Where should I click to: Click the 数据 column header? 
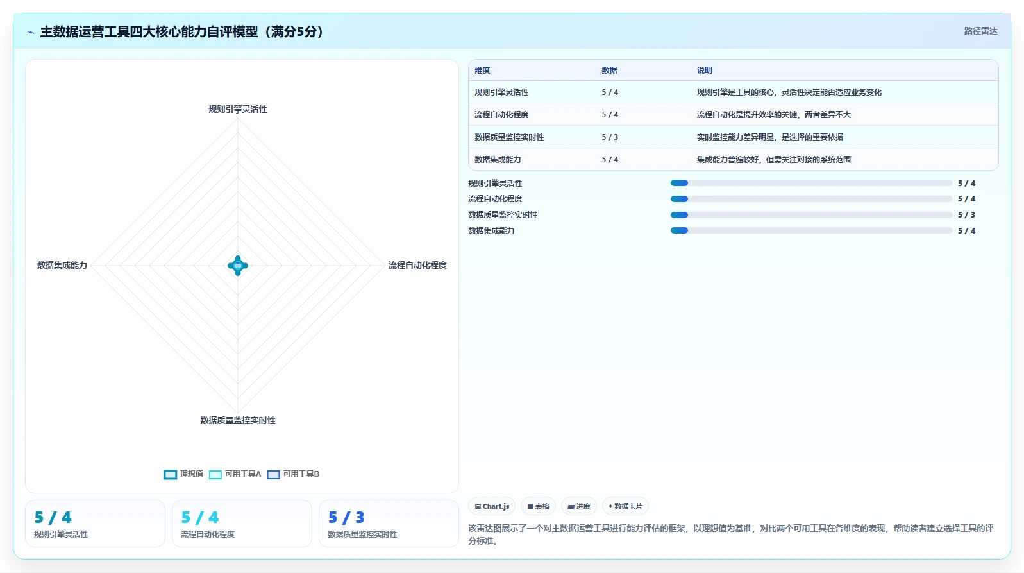tap(609, 71)
